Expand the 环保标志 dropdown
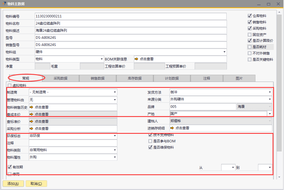The image size is (284, 190). pyautogui.click(x=115, y=136)
